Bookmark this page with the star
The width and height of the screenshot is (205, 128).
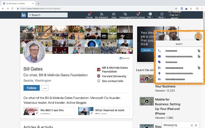176,9
